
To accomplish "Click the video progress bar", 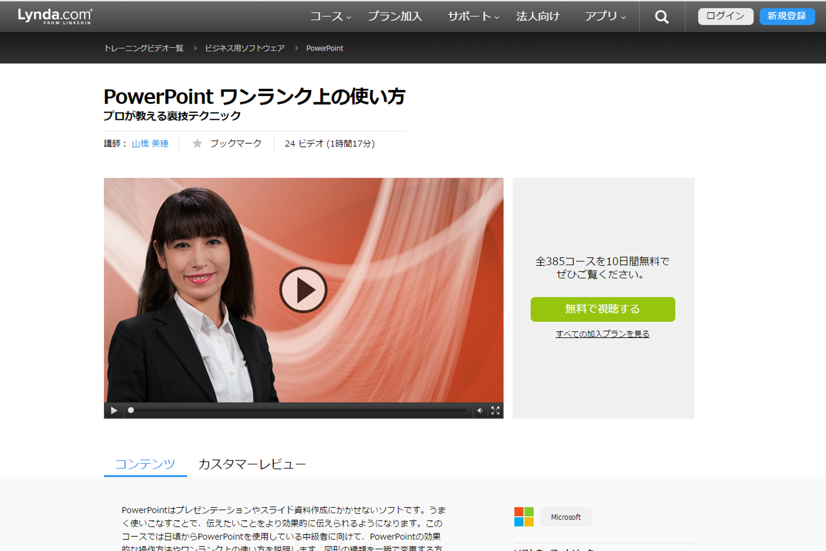I will tap(298, 410).
